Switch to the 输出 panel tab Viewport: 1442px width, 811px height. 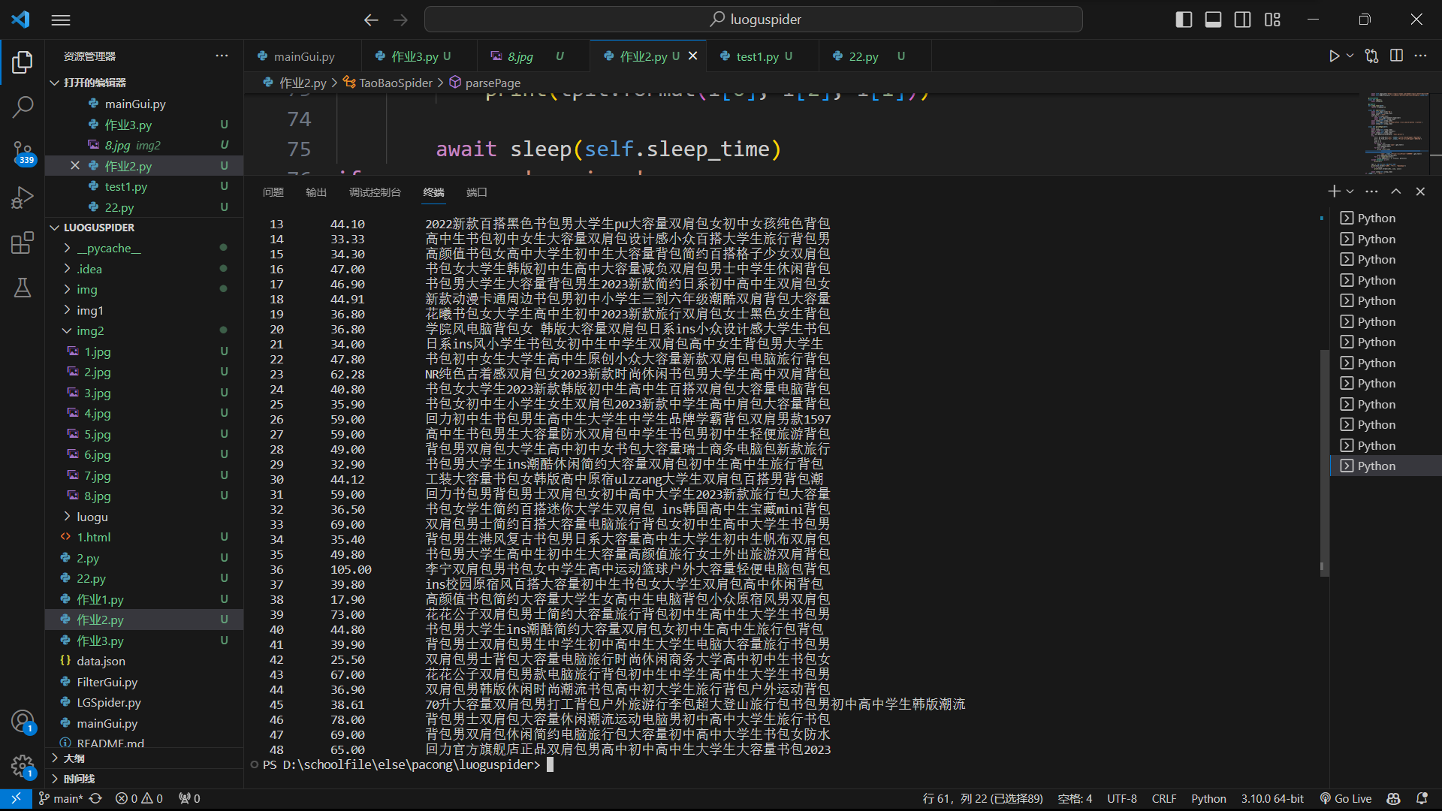(316, 192)
